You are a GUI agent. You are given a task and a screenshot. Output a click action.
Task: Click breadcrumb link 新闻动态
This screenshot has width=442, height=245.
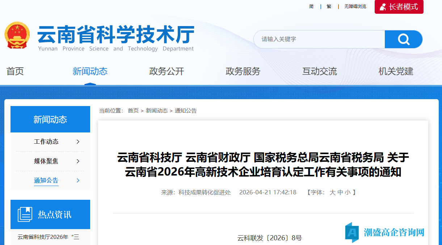tap(157, 111)
